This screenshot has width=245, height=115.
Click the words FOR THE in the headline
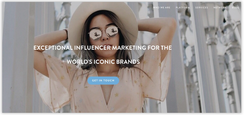[x=160, y=48]
